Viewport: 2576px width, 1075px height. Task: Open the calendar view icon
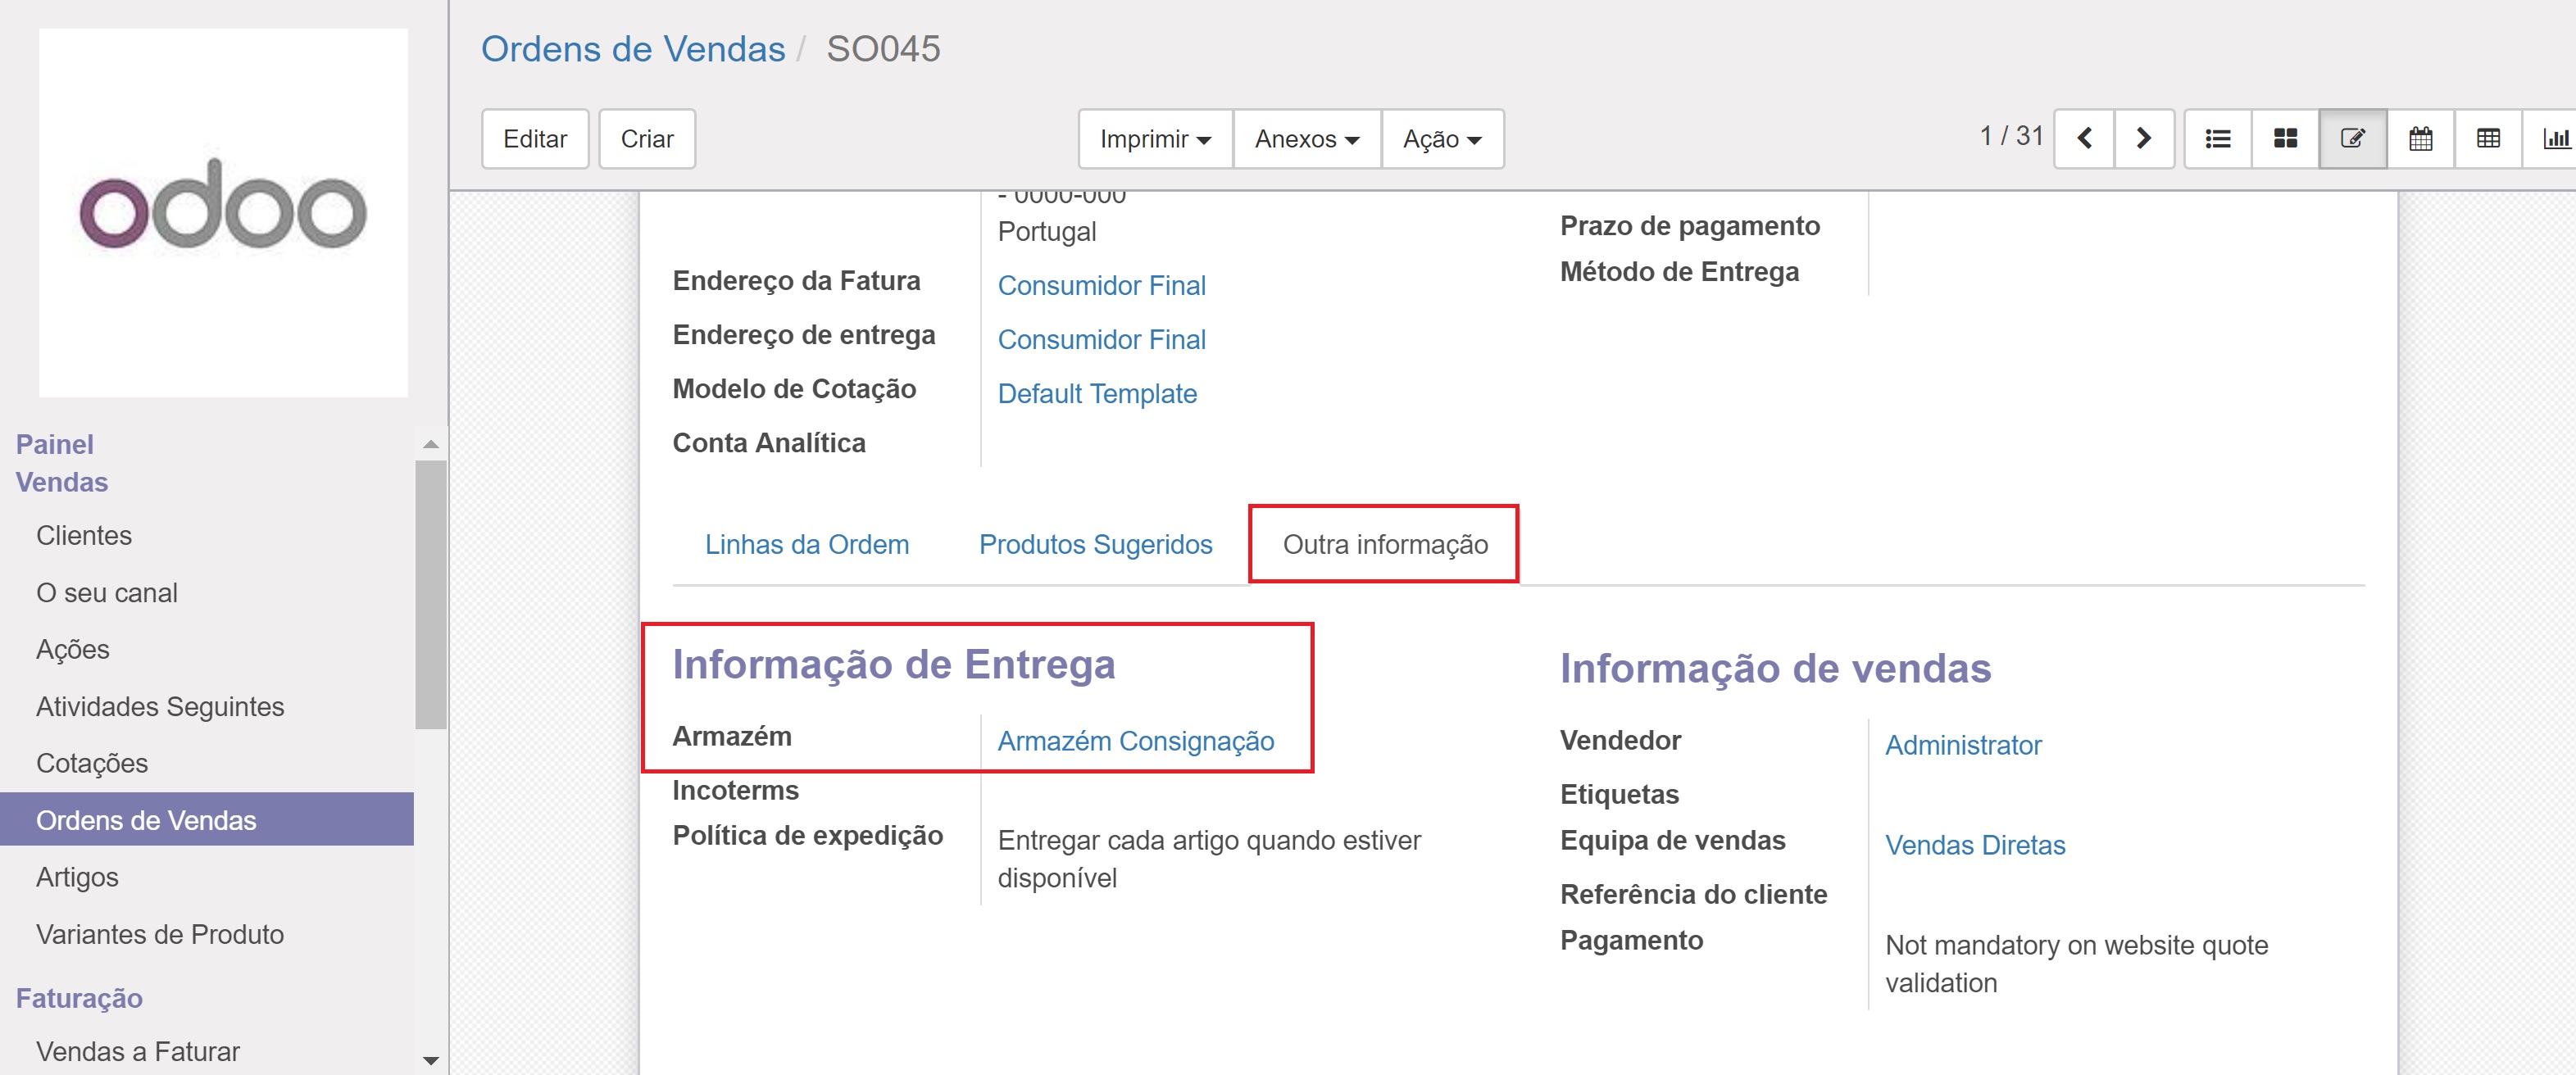pos(2420,138)
